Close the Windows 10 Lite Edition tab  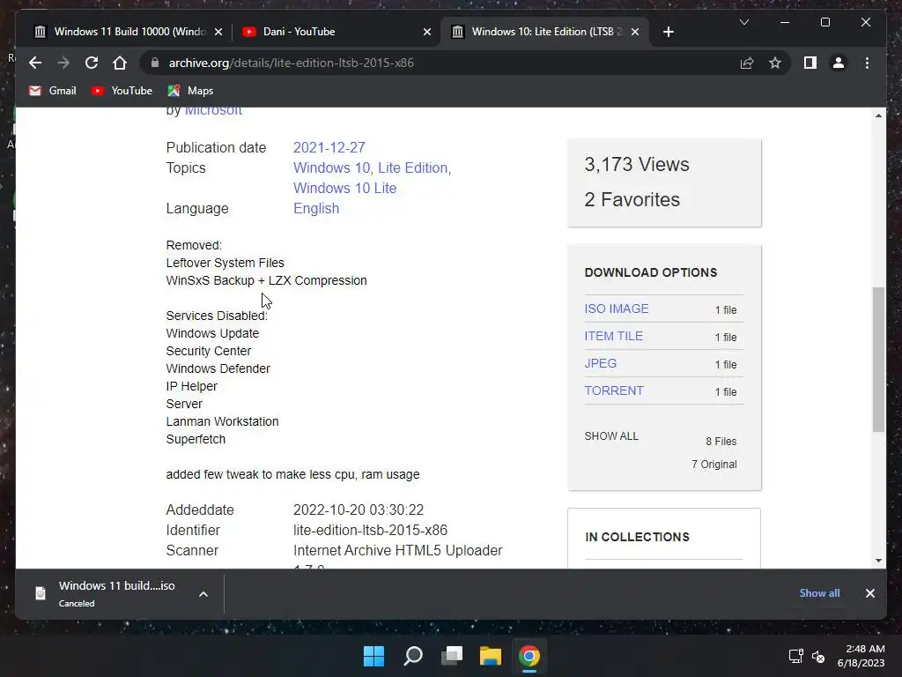point(635,32)
